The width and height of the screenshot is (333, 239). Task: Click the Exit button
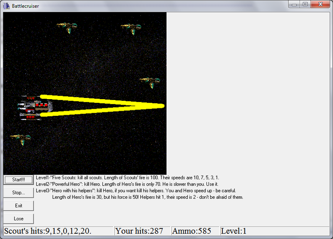[x=18, y=205]
